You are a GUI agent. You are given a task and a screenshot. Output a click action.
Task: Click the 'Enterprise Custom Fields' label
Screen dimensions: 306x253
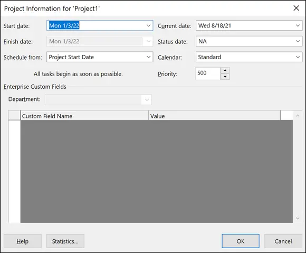35,87
